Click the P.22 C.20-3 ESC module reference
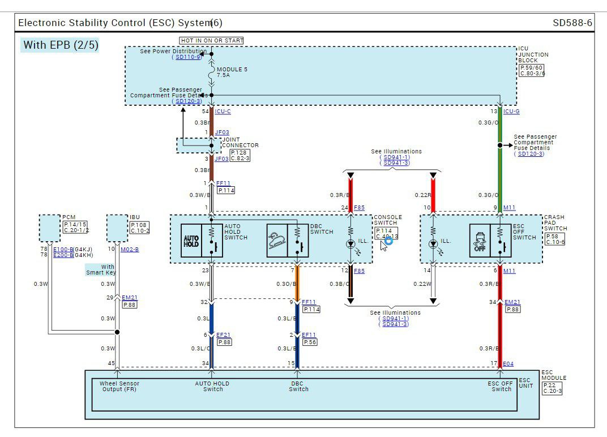This screenshot has width=607, height=437. (x=552, y=388)
